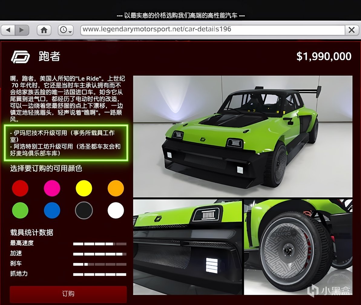Viewport: 361px width, 305px height.
Task: Select the yellow color swatch
Action: coord(84,188)
